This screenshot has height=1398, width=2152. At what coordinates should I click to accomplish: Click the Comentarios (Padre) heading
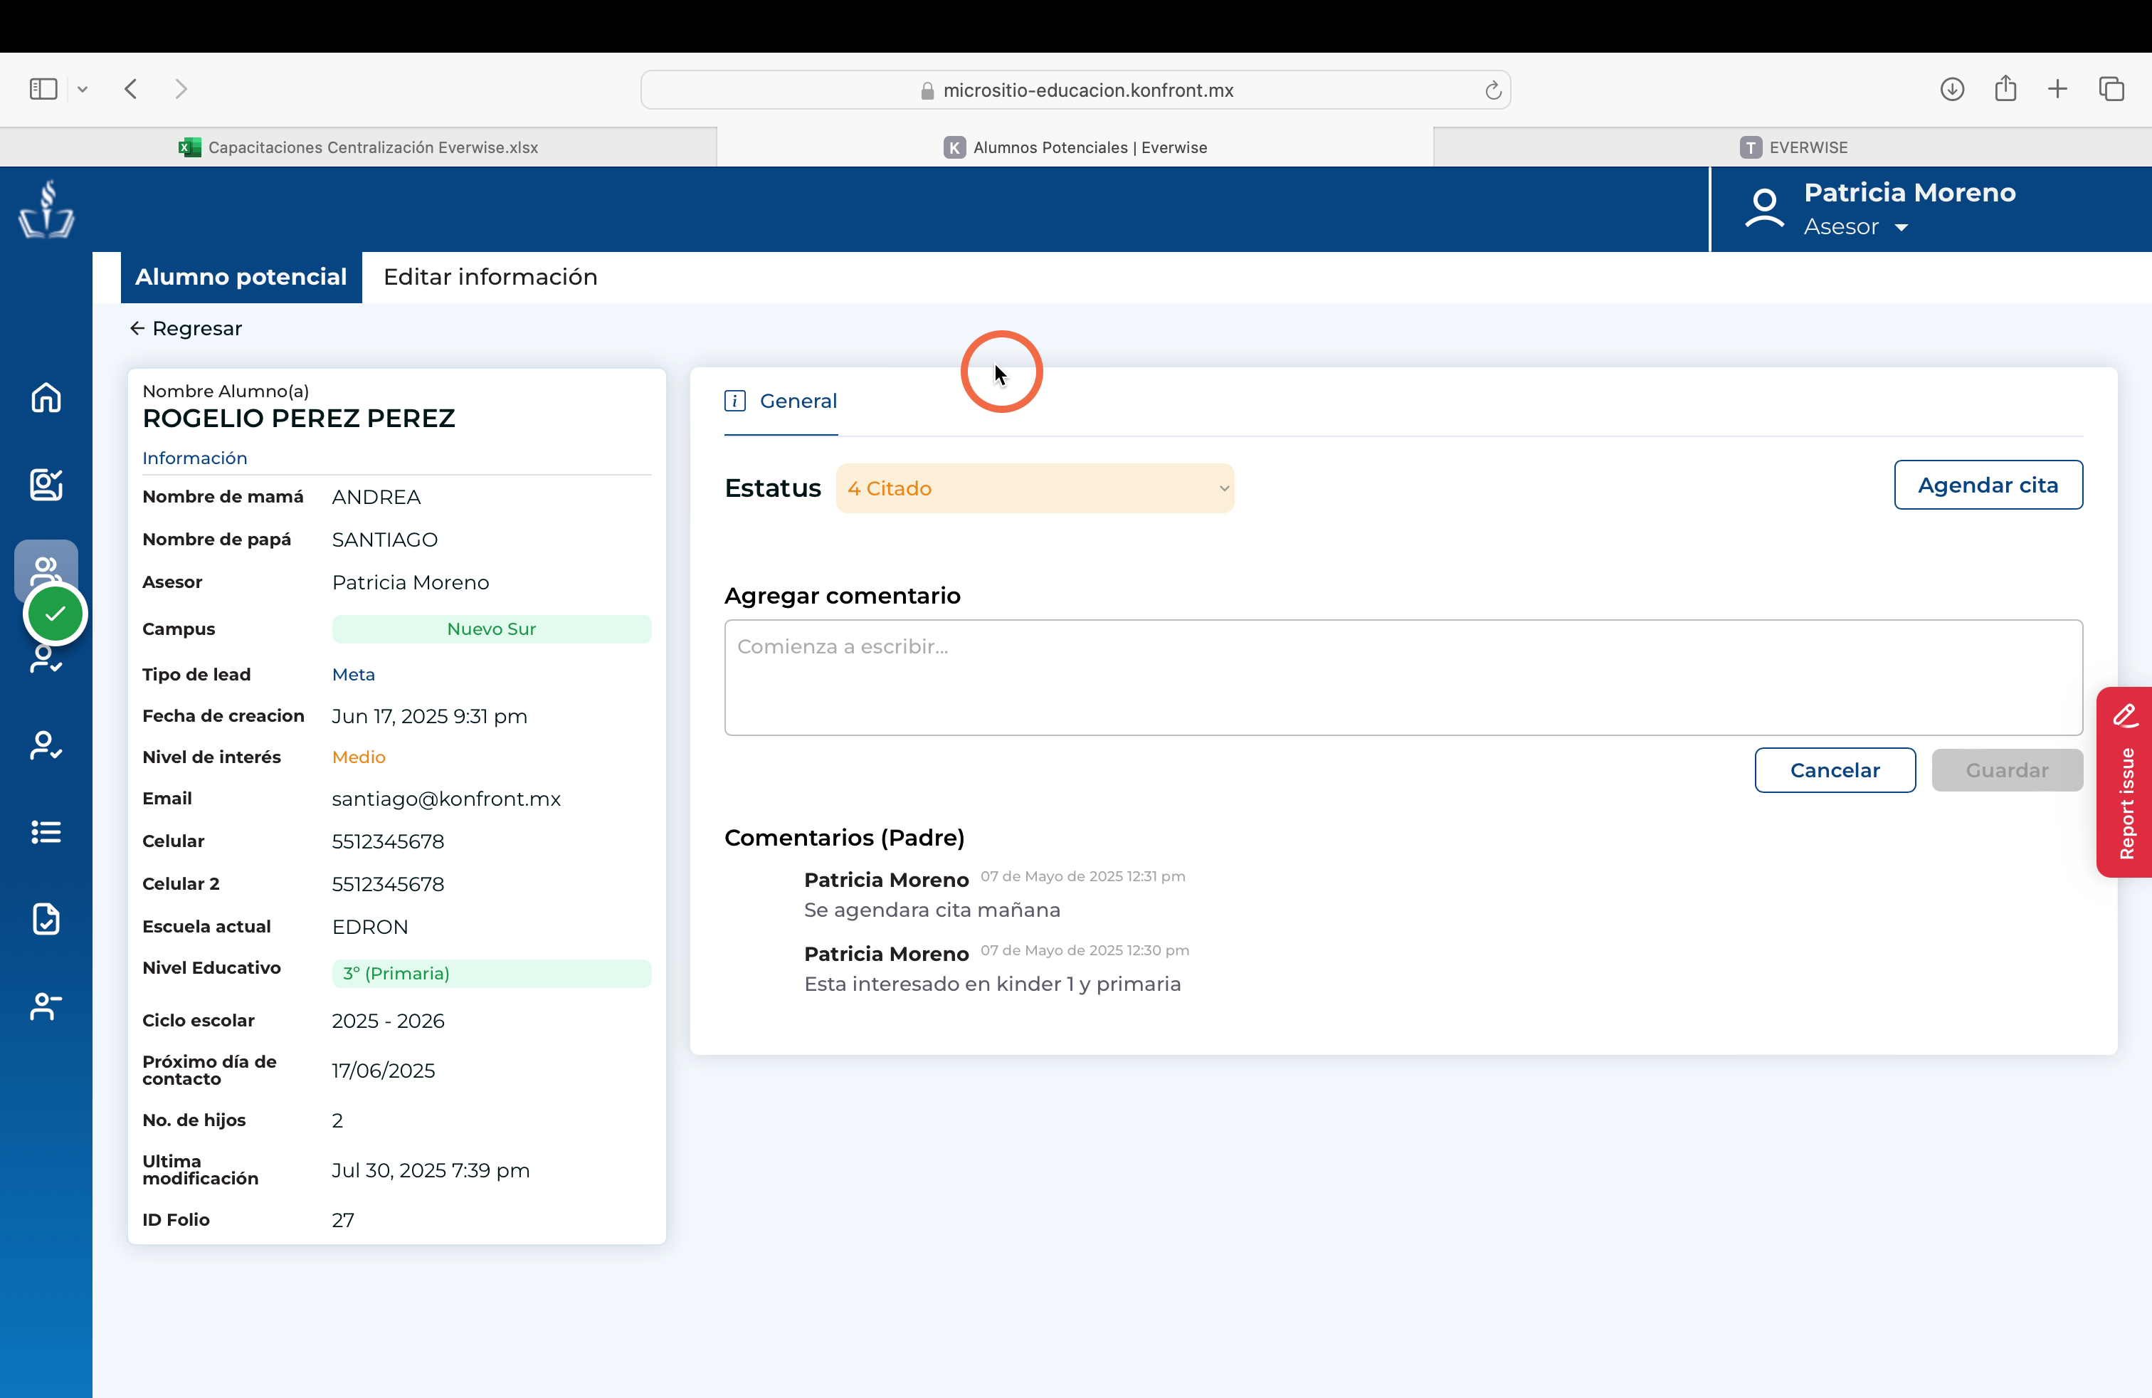[843, 837]
